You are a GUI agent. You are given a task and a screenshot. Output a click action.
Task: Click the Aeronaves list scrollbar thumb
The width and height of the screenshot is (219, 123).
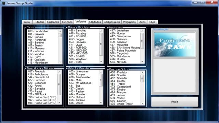point(142,41)
